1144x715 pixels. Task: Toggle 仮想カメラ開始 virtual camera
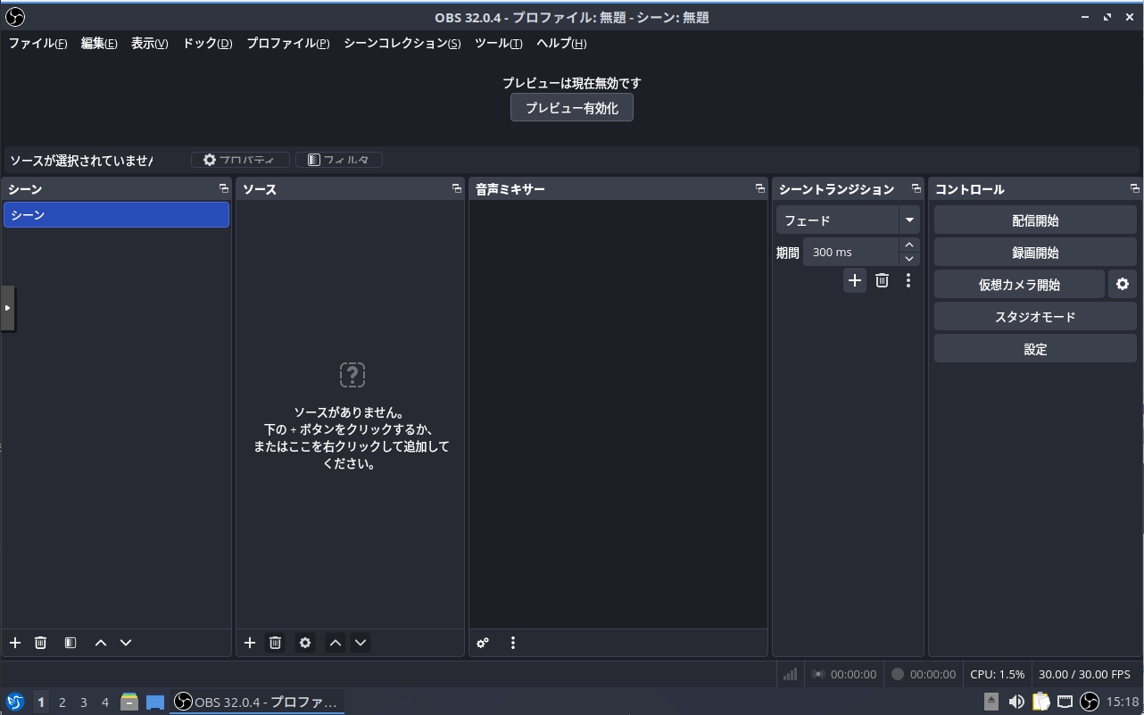(x=1019, y=285)
